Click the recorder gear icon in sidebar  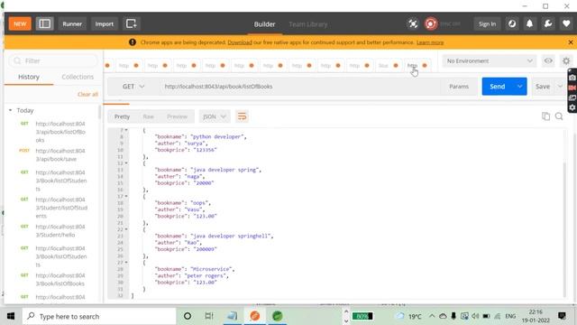coord(572,107)
